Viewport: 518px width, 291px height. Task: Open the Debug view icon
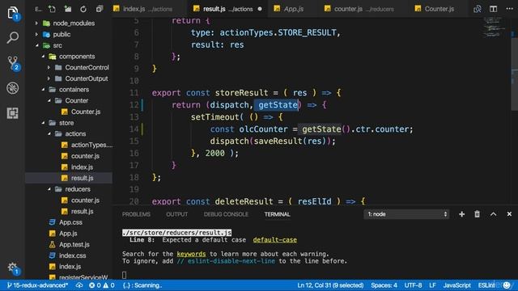pyautogui.click(x=13, y=88)
